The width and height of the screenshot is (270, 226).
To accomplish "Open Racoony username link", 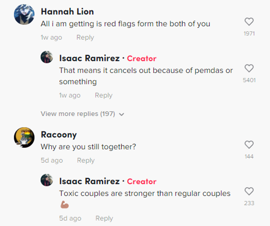I will click(x=59, y=134).
